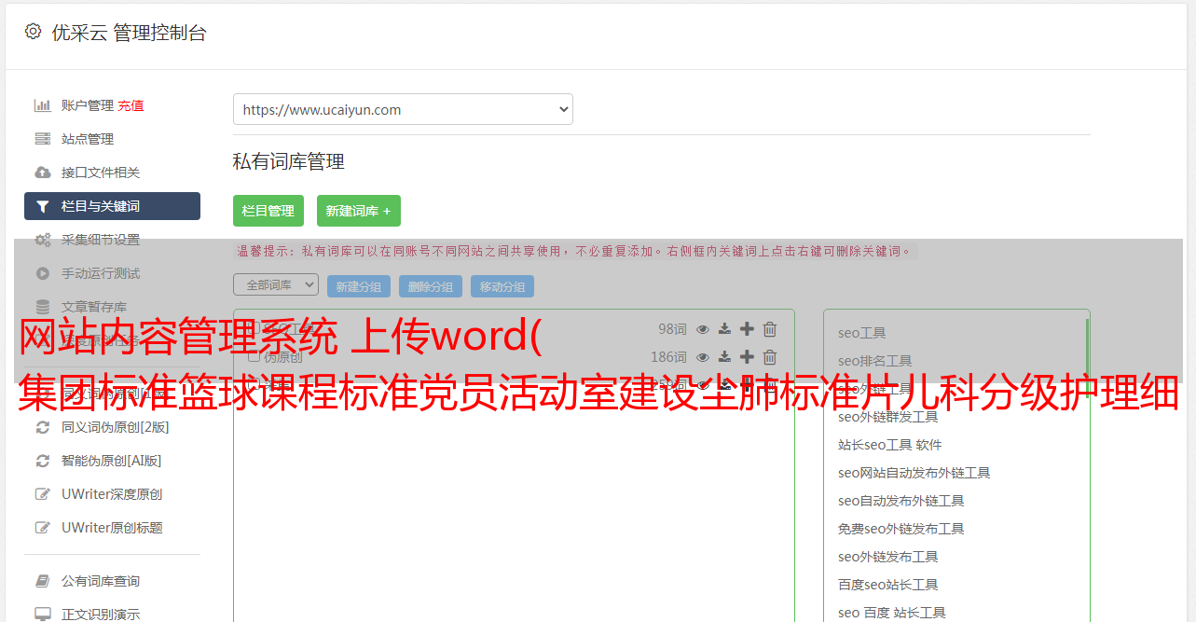Image resolution: width=1196 pixels, height=622 pixels.
Task: Select keyword seo外链群发工具
Action: click(x=888, y=417)
